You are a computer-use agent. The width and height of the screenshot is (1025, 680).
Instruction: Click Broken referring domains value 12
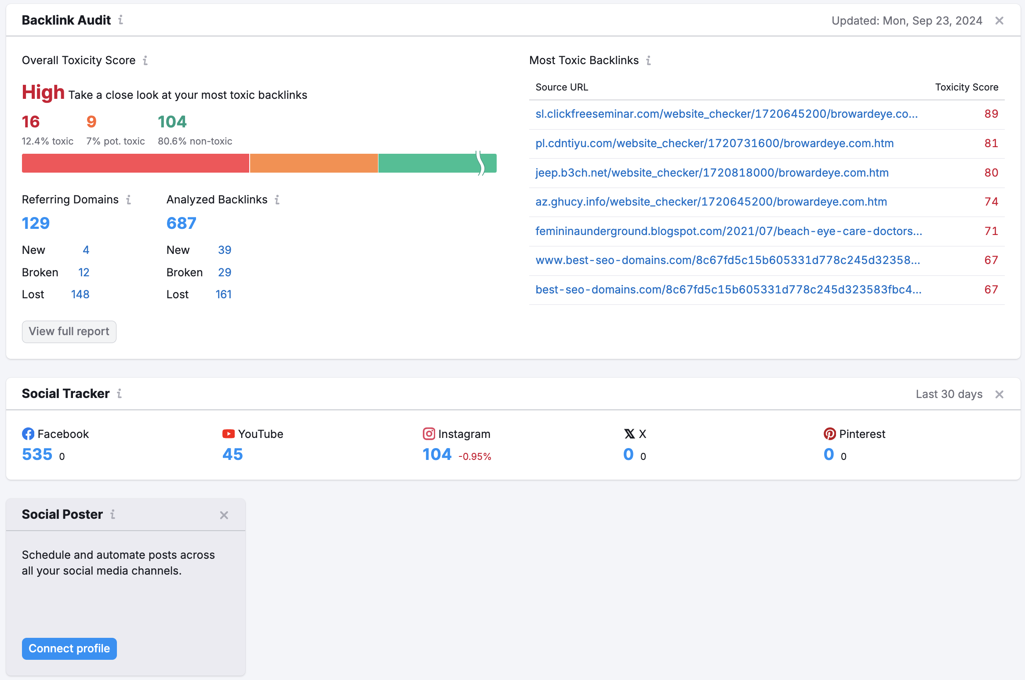pyautogui.click(x=84, y=273)
